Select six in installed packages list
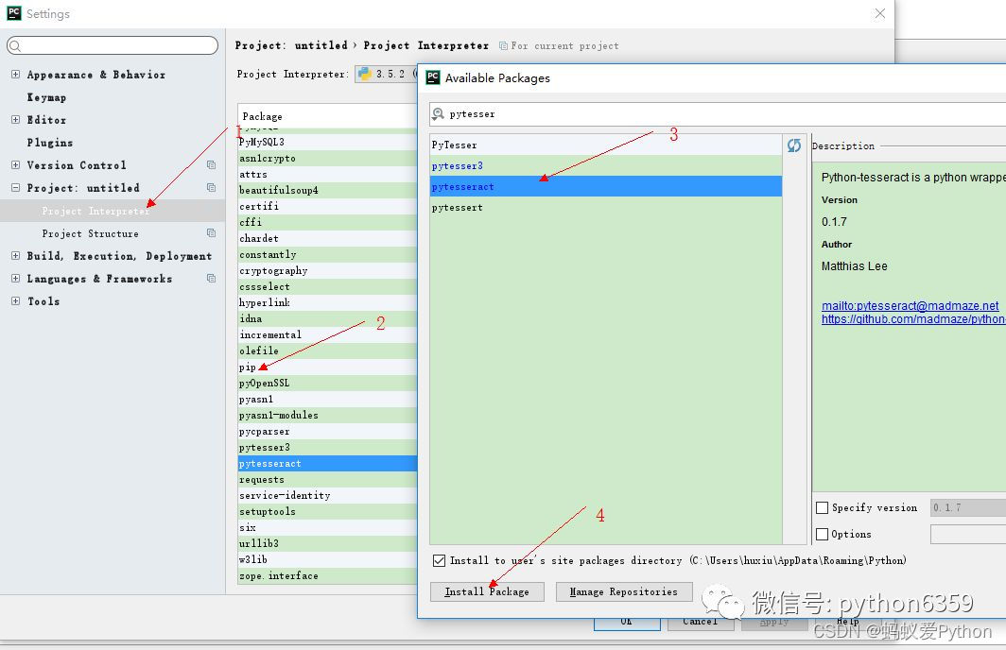Screen dimensions: 1006x650 click(x=327, y=527)
